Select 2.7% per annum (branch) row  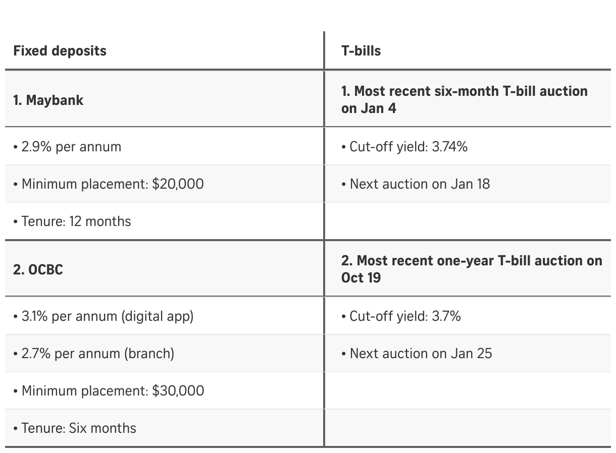pos(165,353)
